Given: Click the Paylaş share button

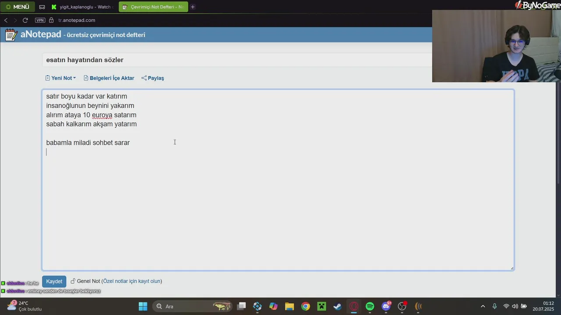Looking at the screenshot, I should tap(153, 78).
